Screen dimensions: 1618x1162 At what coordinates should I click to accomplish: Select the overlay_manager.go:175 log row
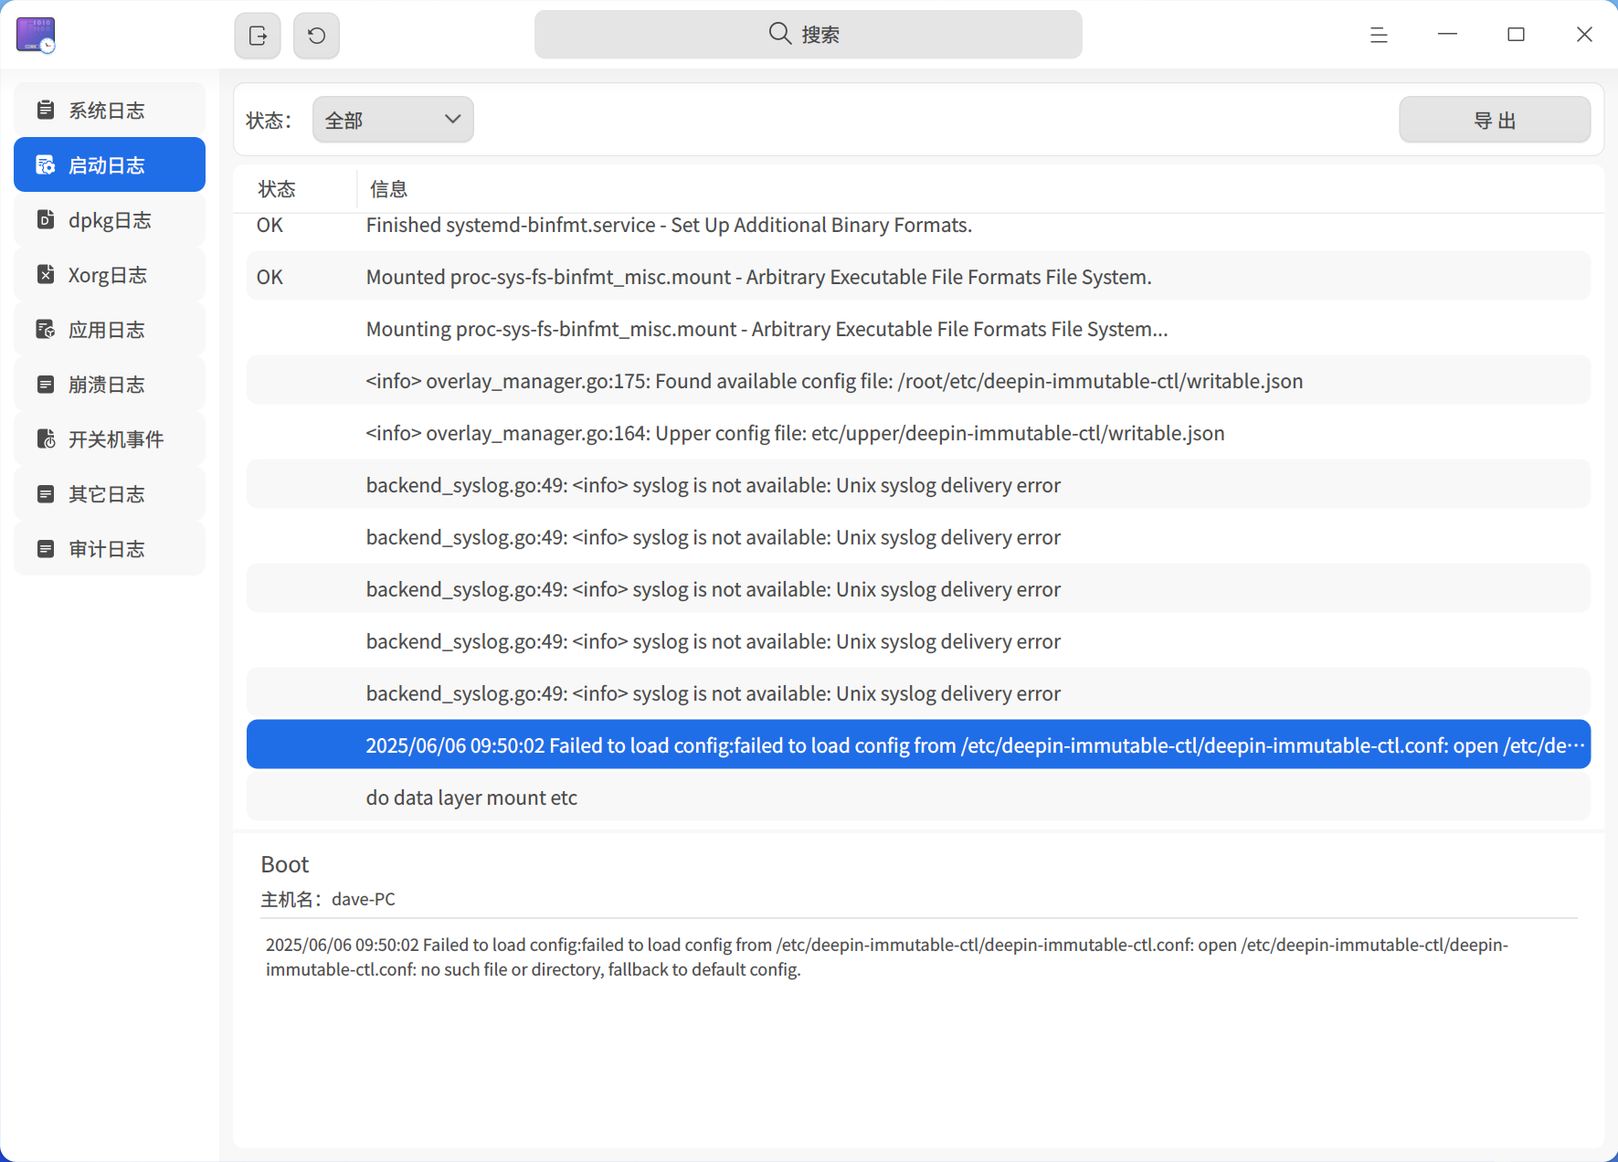(918, 380)
